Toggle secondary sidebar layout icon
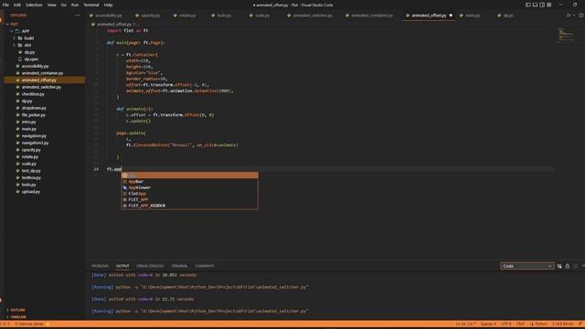 [x=542, y=5]
